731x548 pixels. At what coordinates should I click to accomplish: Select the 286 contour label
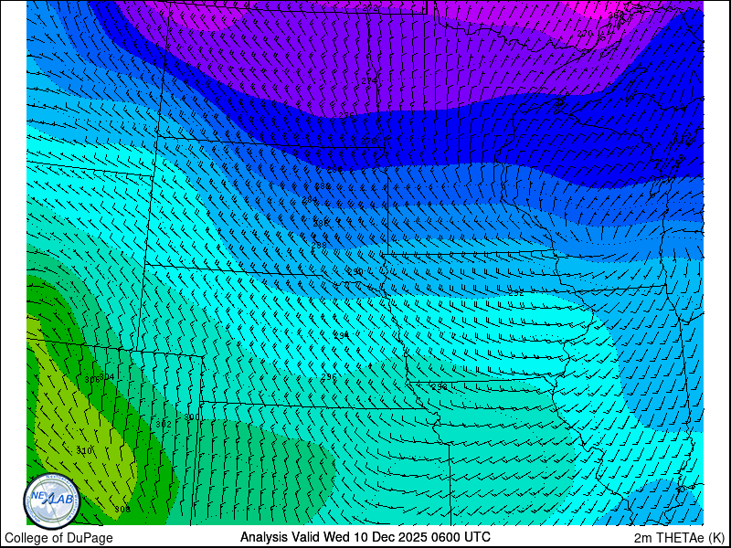click(x=322, y=223)
